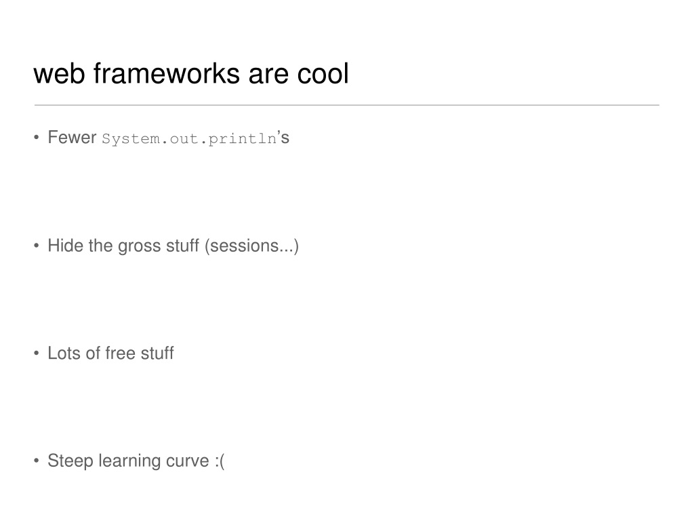Click the word 'web' in the title
694x521 pixels.
60,73
